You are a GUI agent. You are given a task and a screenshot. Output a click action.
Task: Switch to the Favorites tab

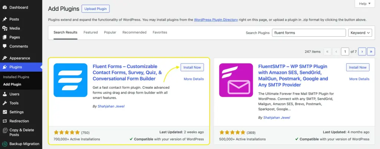[160, 33]
